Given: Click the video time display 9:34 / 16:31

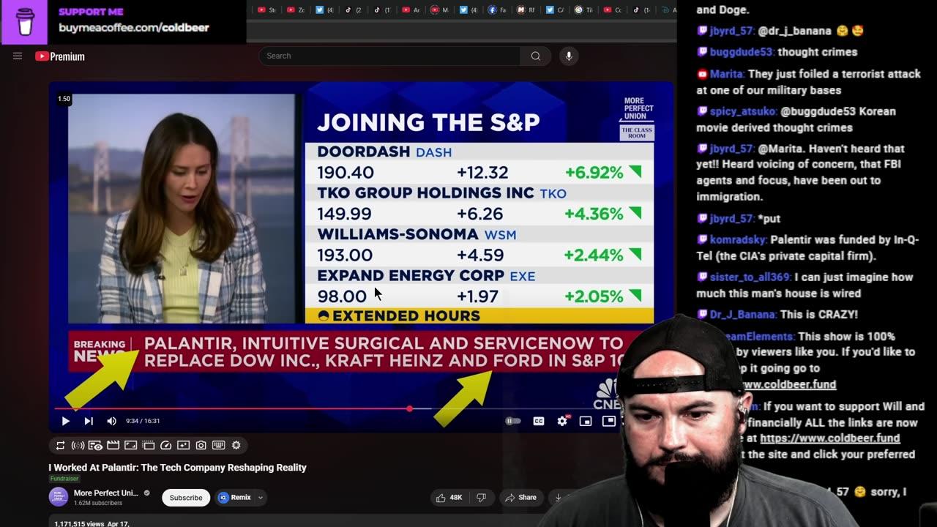Looking at the screenshot, I should tap(143, 421).
